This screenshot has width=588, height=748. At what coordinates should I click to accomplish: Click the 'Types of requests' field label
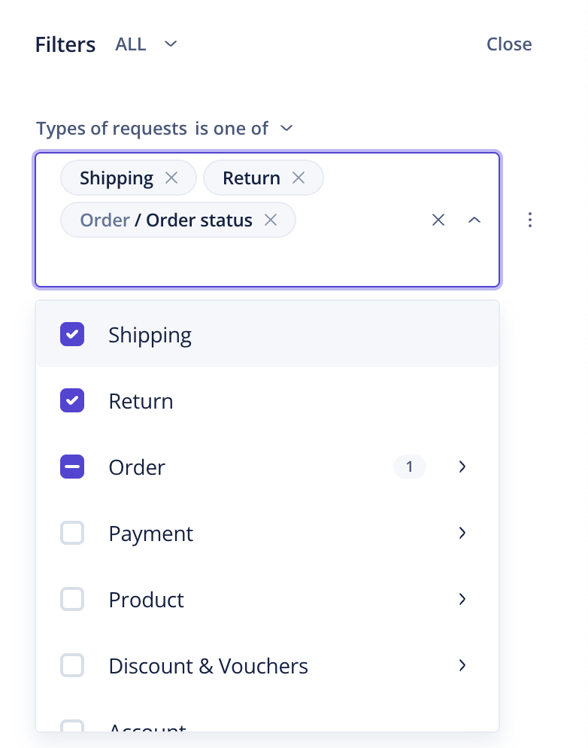111,129
